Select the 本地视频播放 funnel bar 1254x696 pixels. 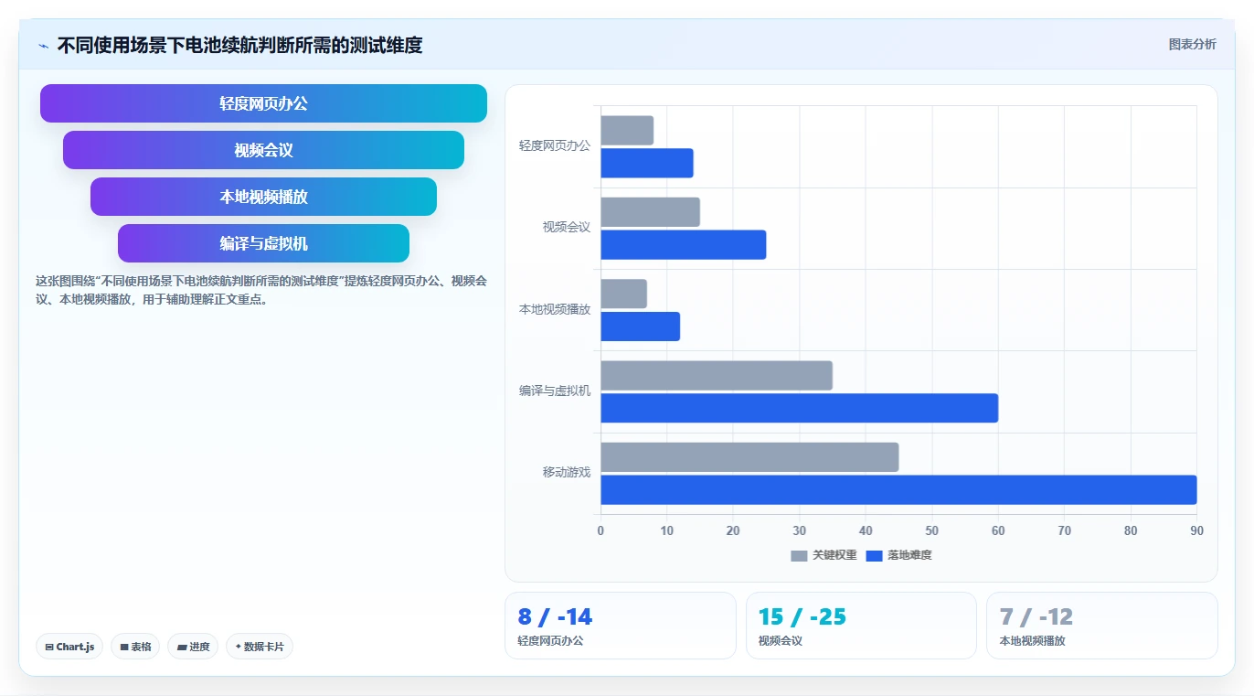(x=263, y=197)
